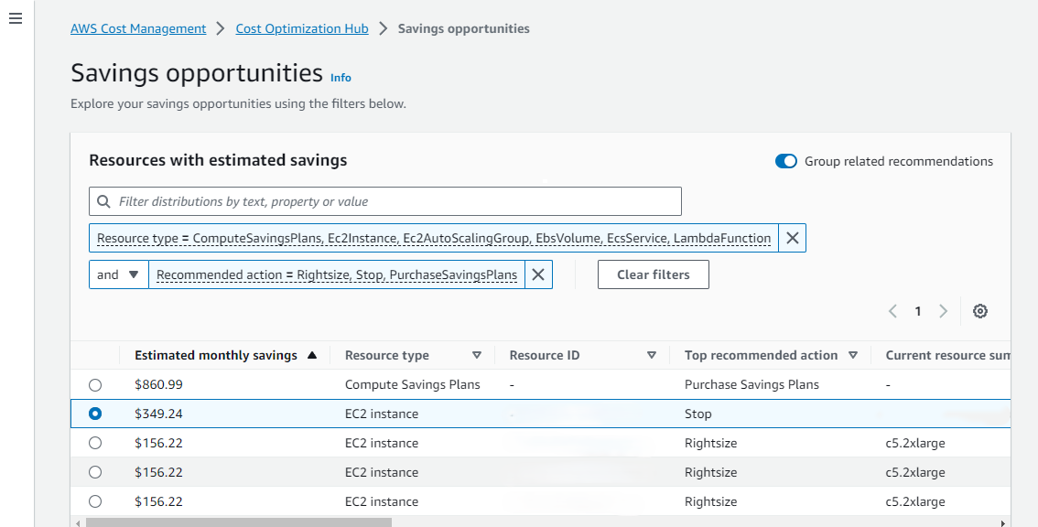Open AWS Cost Management breadcrumb
This screenshot has height=527, width=1038.
(x=138, y=28)
